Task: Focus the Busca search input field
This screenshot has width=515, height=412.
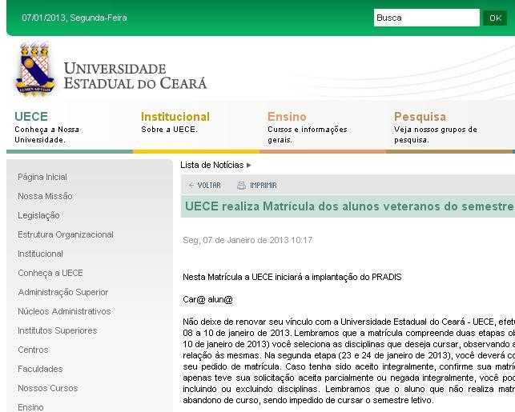Action: (x=426, y=18)
